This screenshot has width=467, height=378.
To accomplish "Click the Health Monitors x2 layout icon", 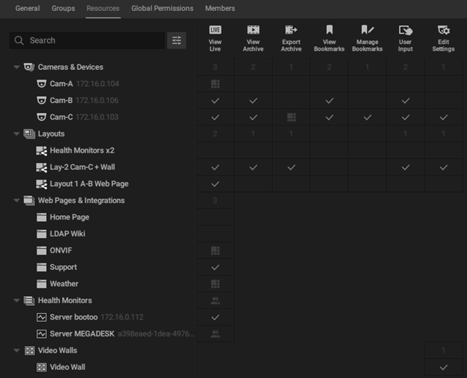I will (42, 151).
